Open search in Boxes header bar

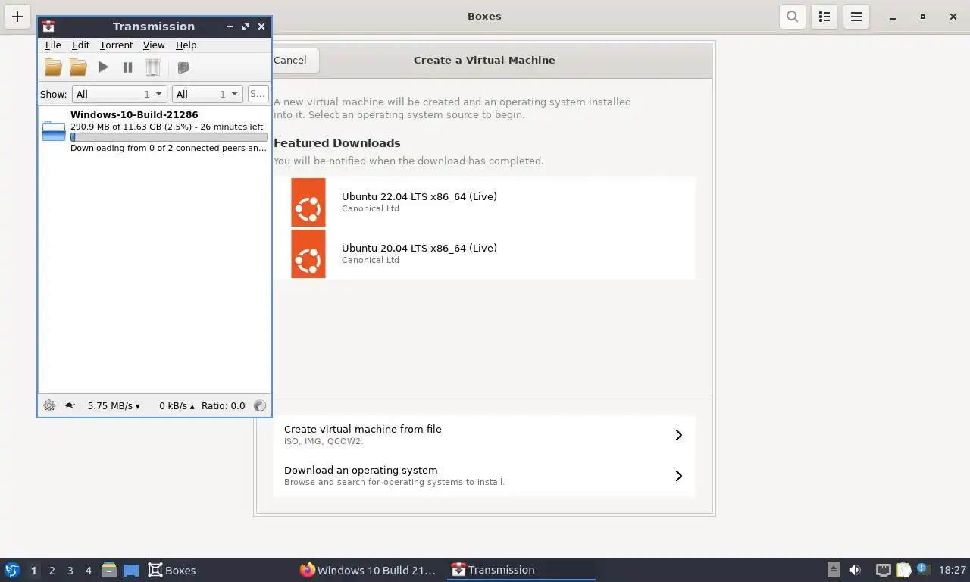pos(793,16)
